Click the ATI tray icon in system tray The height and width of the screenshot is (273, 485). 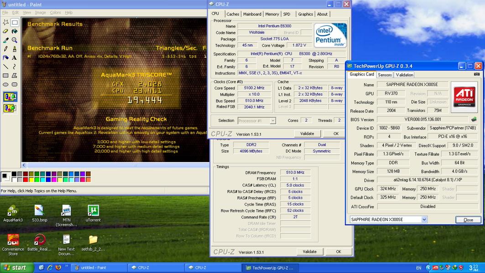coord(435,268)
